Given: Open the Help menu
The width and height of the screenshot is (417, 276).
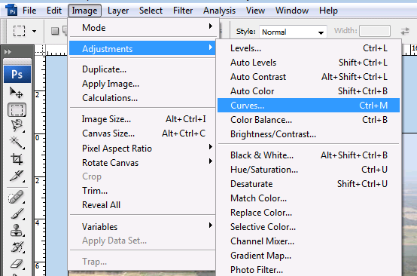Looking at the screenshot, I should [x=328, y=11].
